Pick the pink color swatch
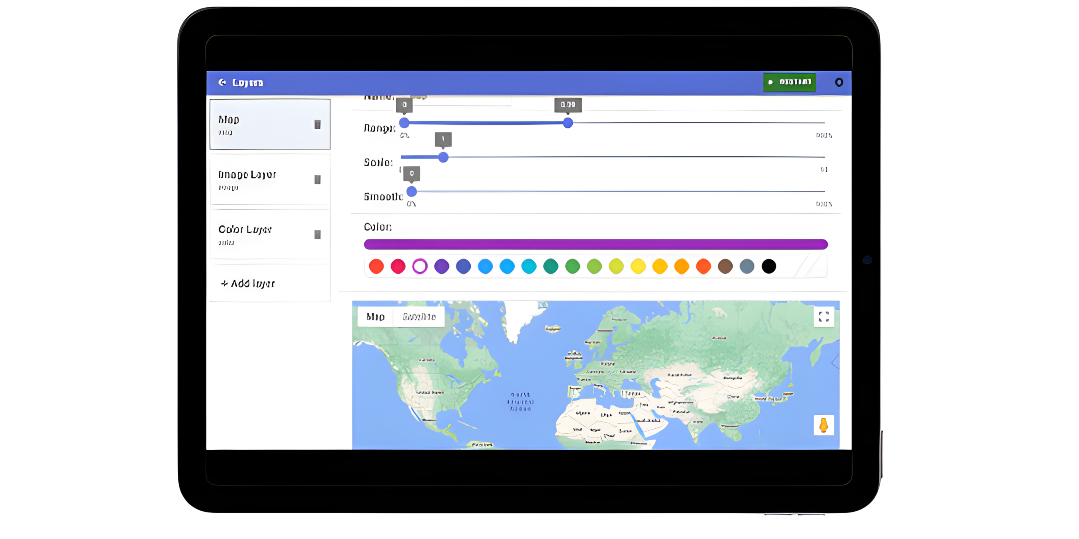 click(x=398, y=266)
